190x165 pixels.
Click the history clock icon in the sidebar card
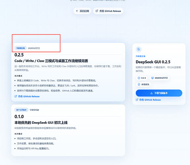(x=139, y=49)
